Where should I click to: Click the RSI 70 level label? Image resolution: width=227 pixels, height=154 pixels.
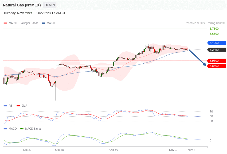point(211,111)
